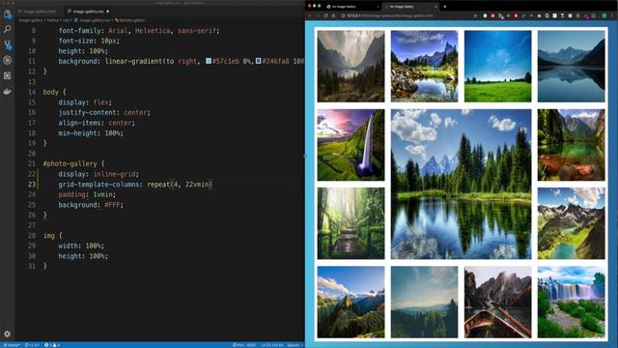Open the Search view in the activity bar
This screenshot has height=348, width=618.
pyautogui.click(x=7, y=29)
